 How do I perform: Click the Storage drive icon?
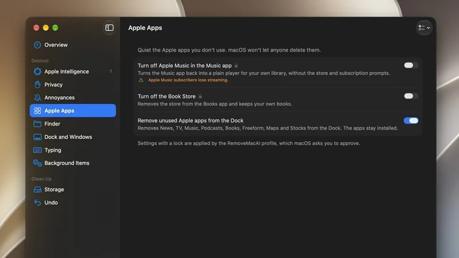pos(37,190)
